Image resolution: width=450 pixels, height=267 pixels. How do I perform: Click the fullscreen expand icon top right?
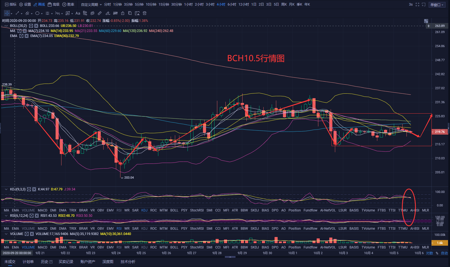418,4
